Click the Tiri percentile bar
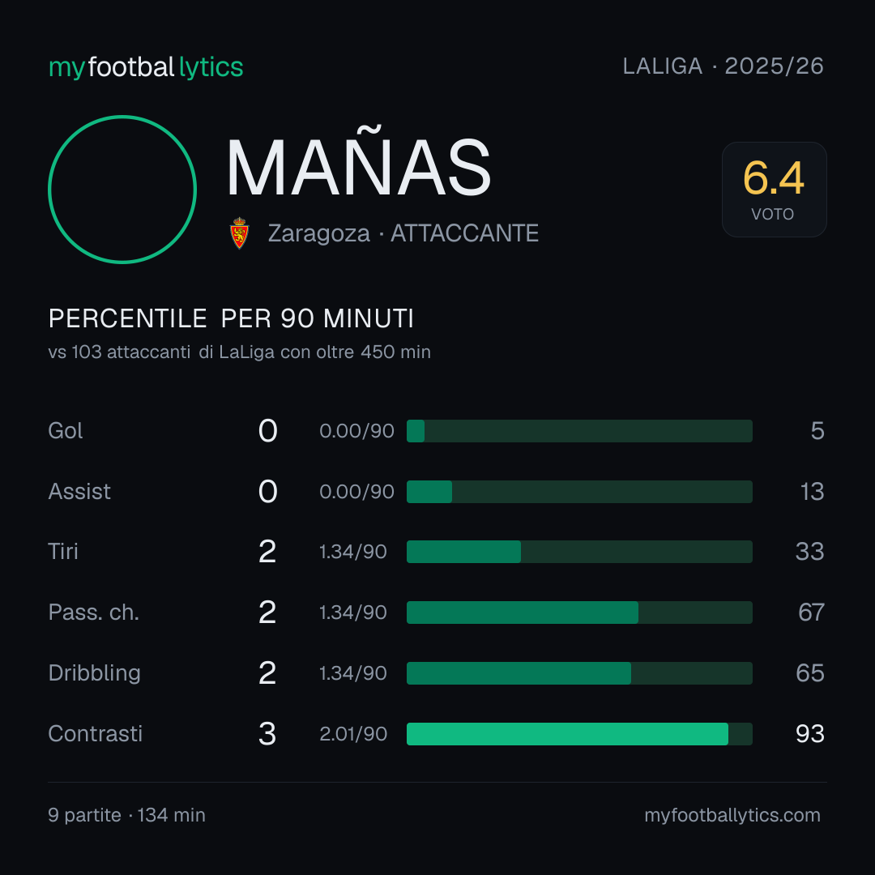The width and height of the screenshot is (875, 875). [x=579, y=552]
